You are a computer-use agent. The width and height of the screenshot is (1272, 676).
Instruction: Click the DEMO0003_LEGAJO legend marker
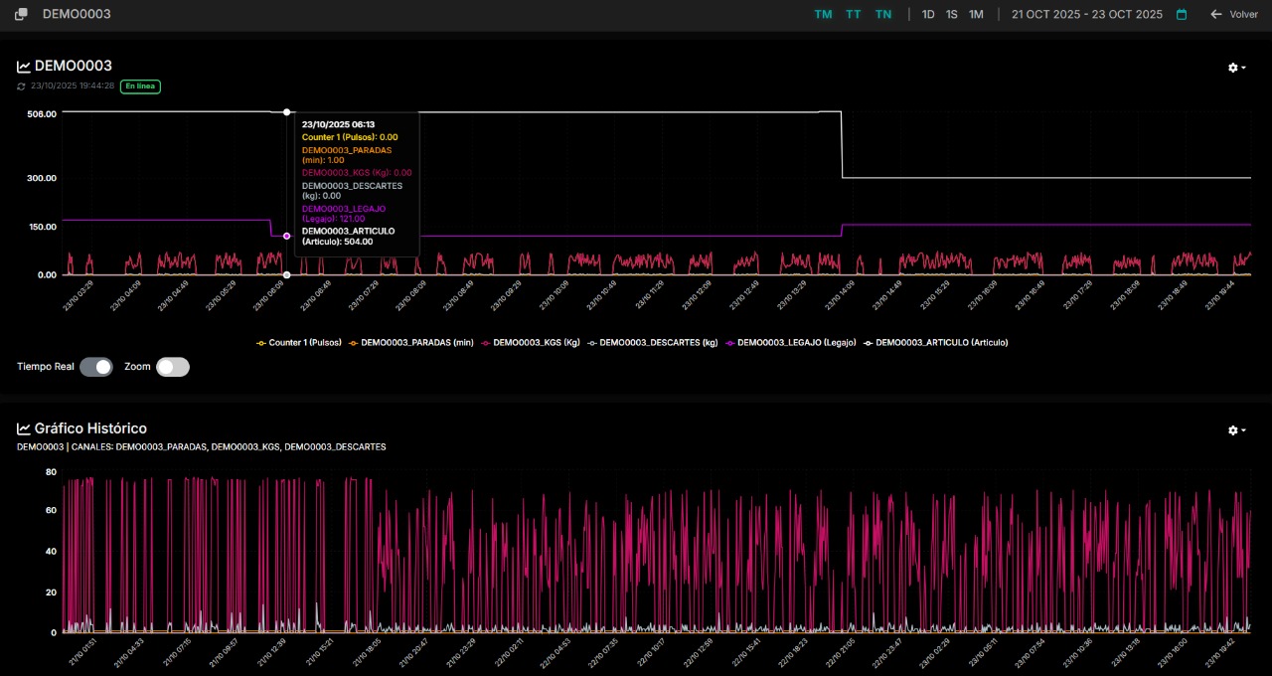[x=729, y=343]
